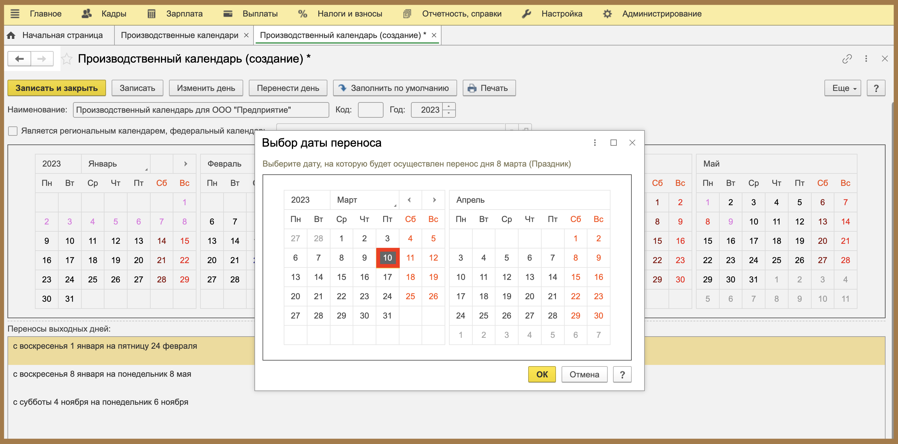Viewport: 898px width, 444px height.
Task: Click the Кадры people icon
Action: (86, 14)
